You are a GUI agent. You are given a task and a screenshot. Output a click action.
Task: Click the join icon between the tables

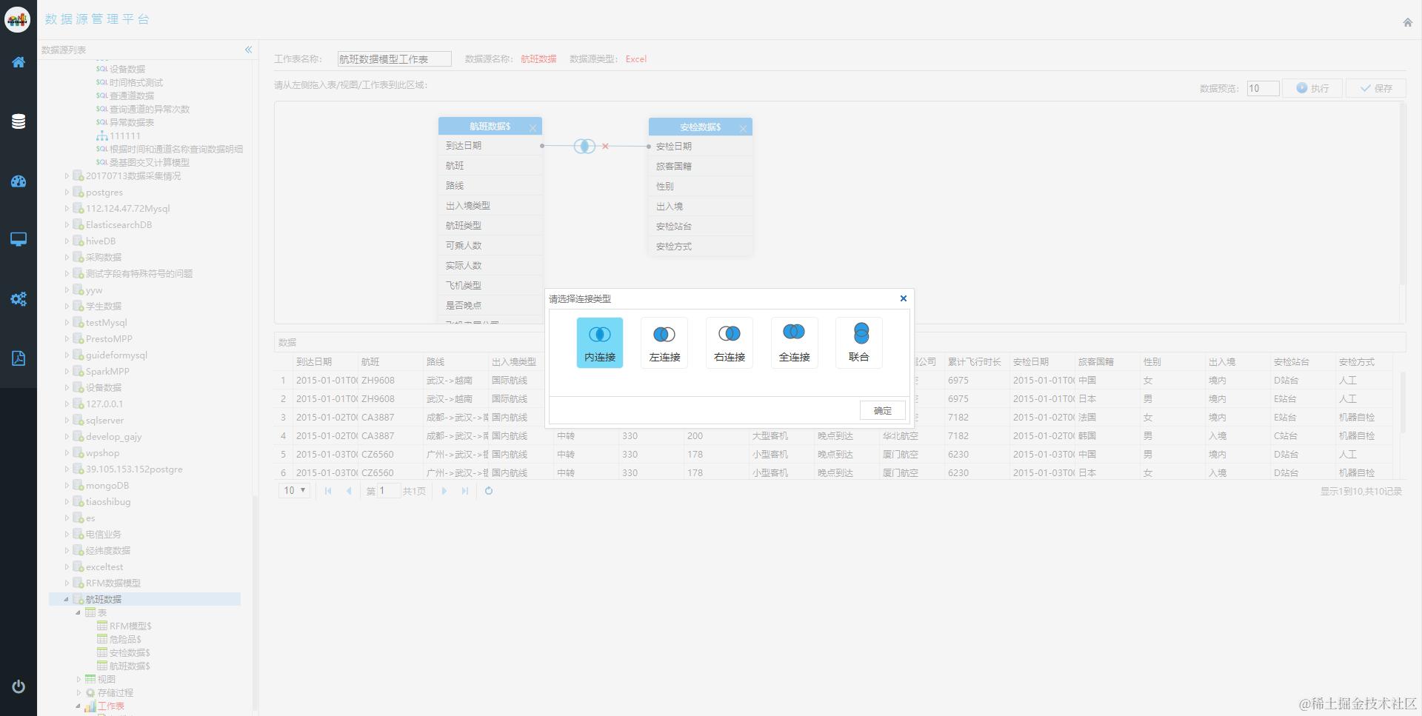pos(584,146)
